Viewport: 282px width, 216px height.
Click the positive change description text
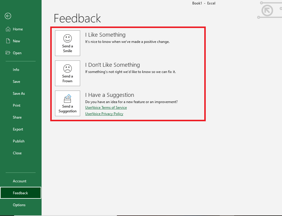(127, 42)
